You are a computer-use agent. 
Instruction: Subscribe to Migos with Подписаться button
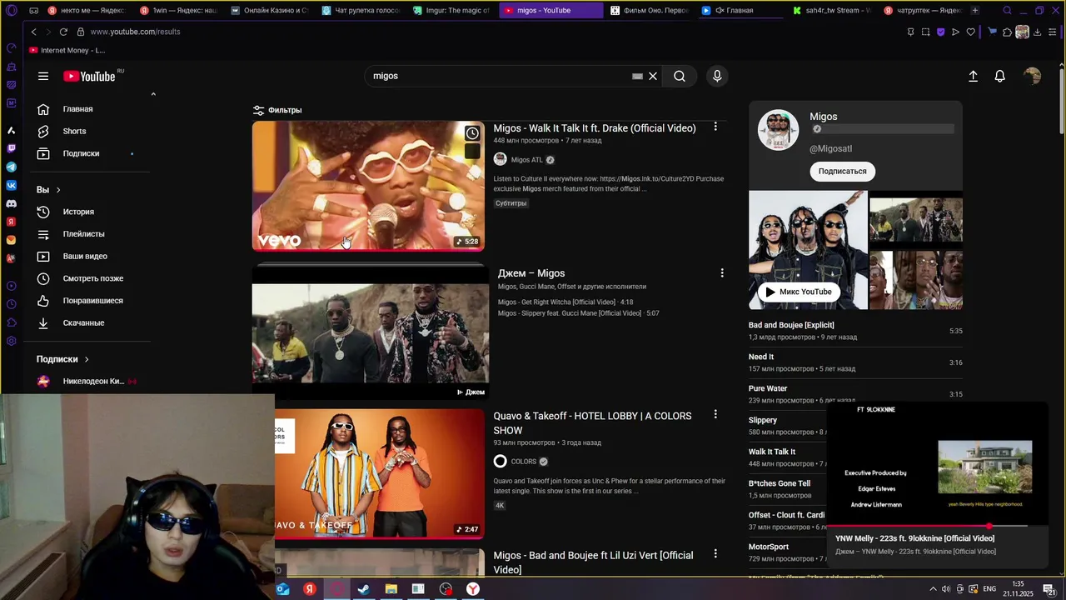click(842, 171)
